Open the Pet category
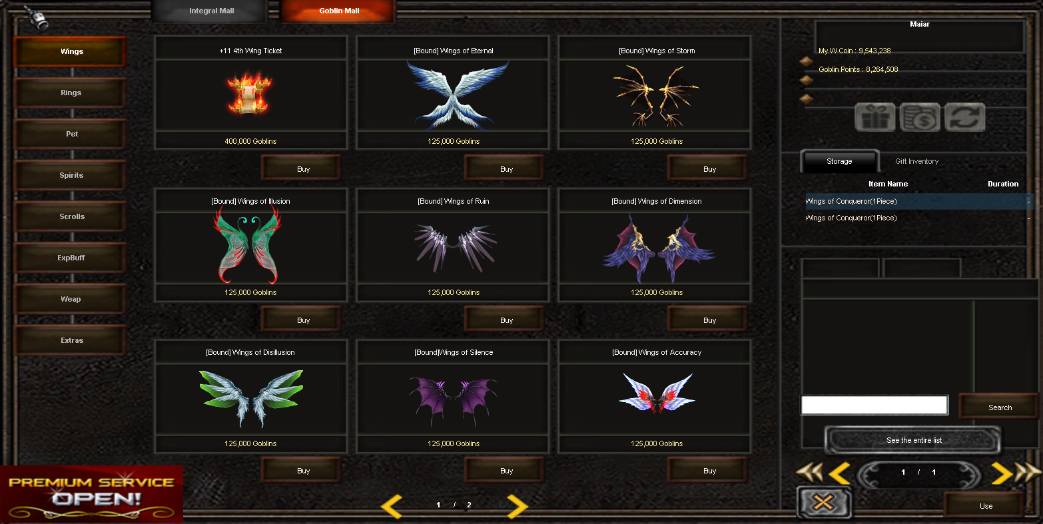 click(x=71, y=134)
